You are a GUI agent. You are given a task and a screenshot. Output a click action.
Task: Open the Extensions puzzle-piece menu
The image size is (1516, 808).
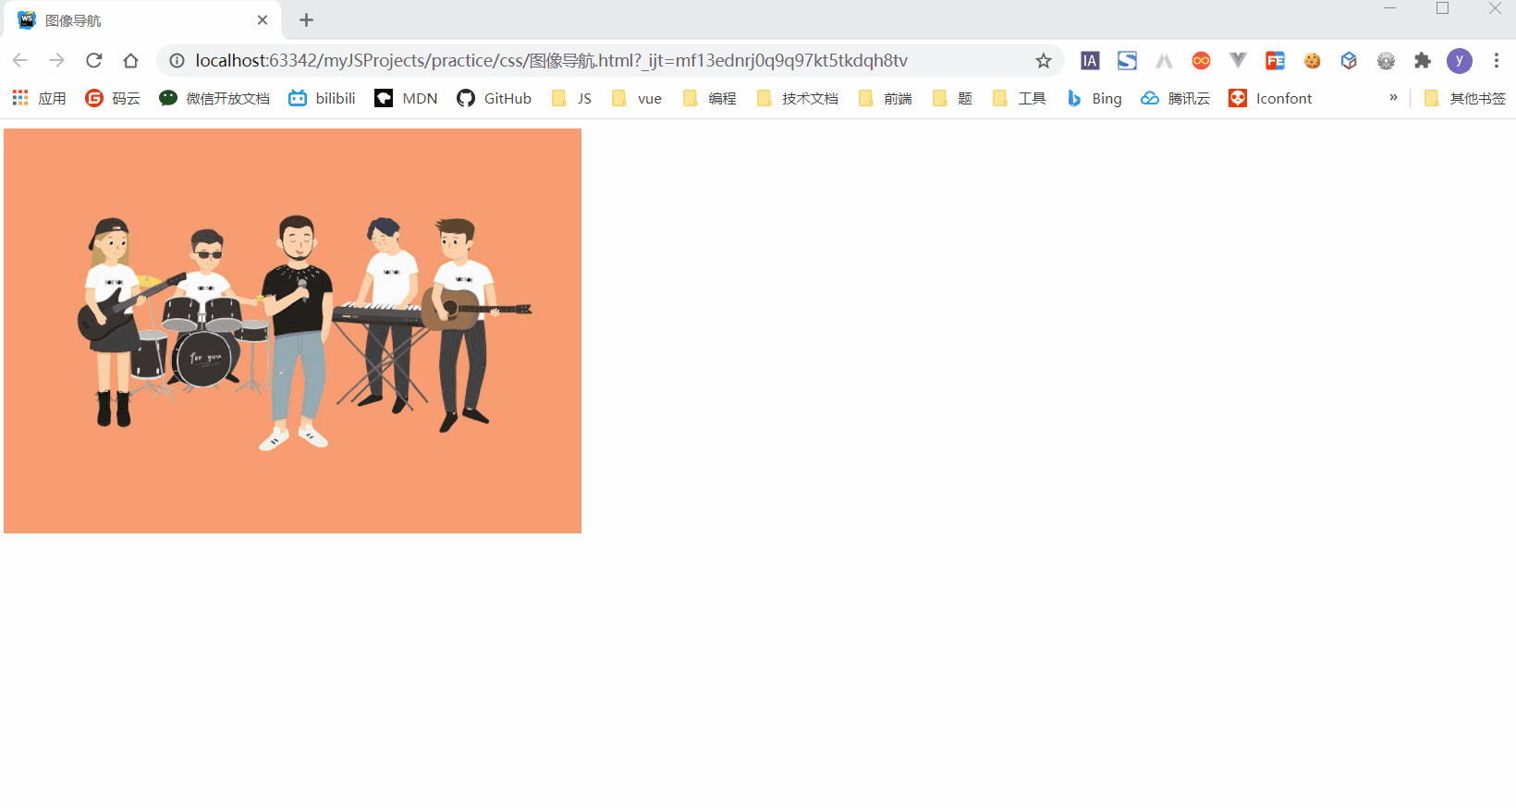coord(1423,61)
